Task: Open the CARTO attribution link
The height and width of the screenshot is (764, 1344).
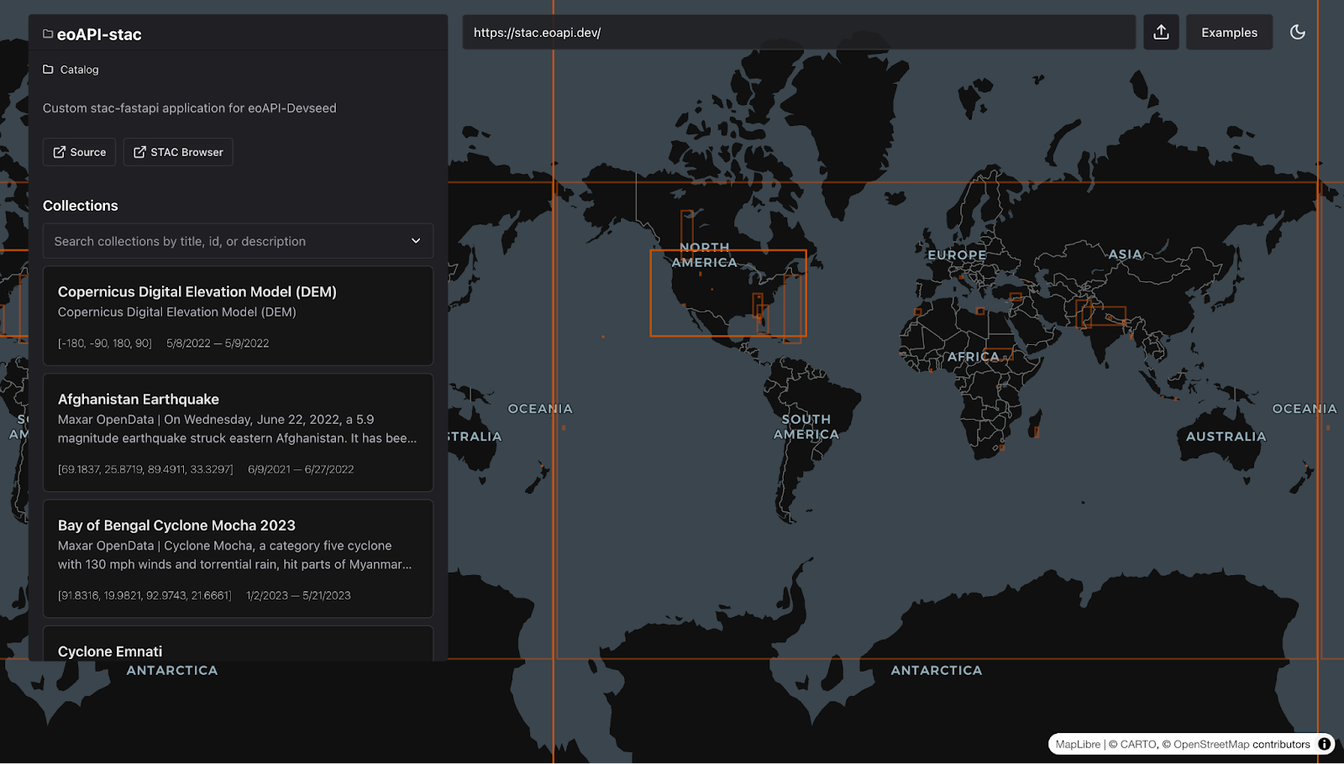Action: click(x=1132, y=744)
